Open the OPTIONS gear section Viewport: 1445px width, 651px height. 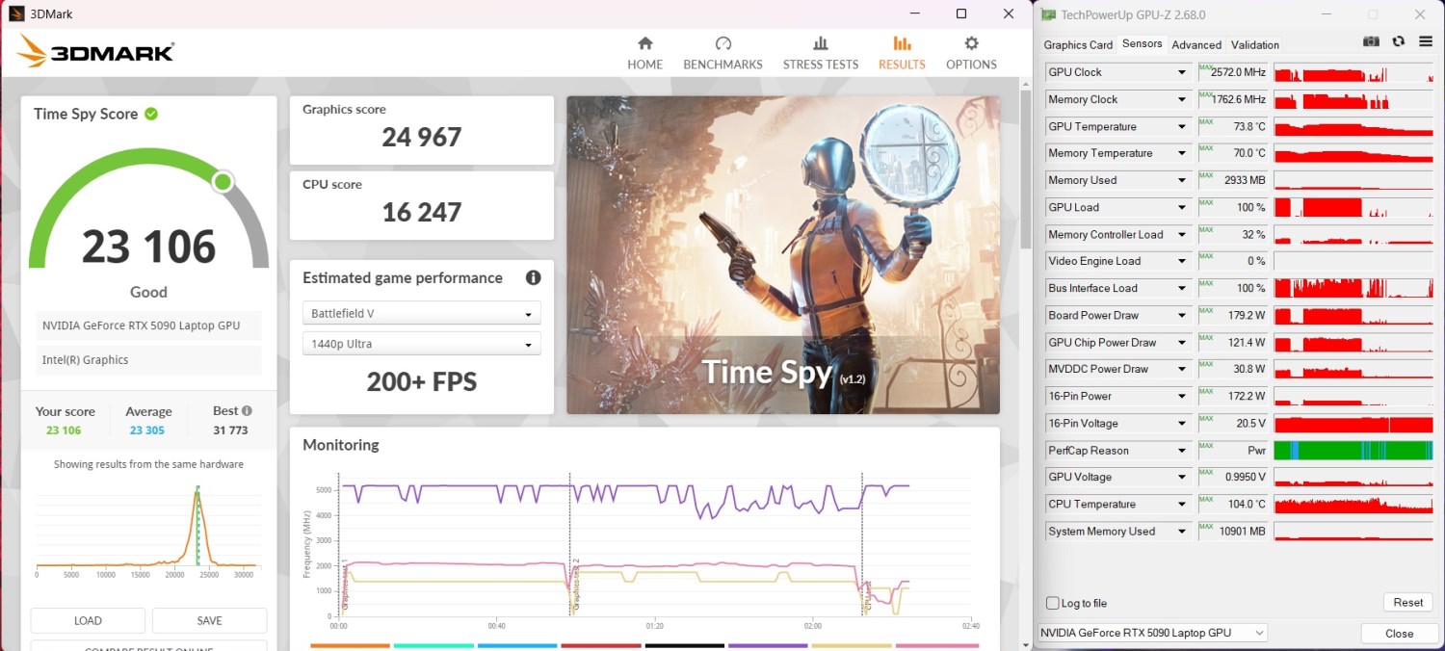(x=971, y=53)
